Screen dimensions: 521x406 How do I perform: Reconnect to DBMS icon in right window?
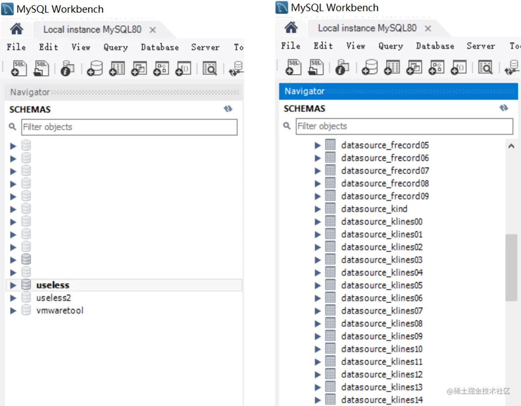coord(512,67)
